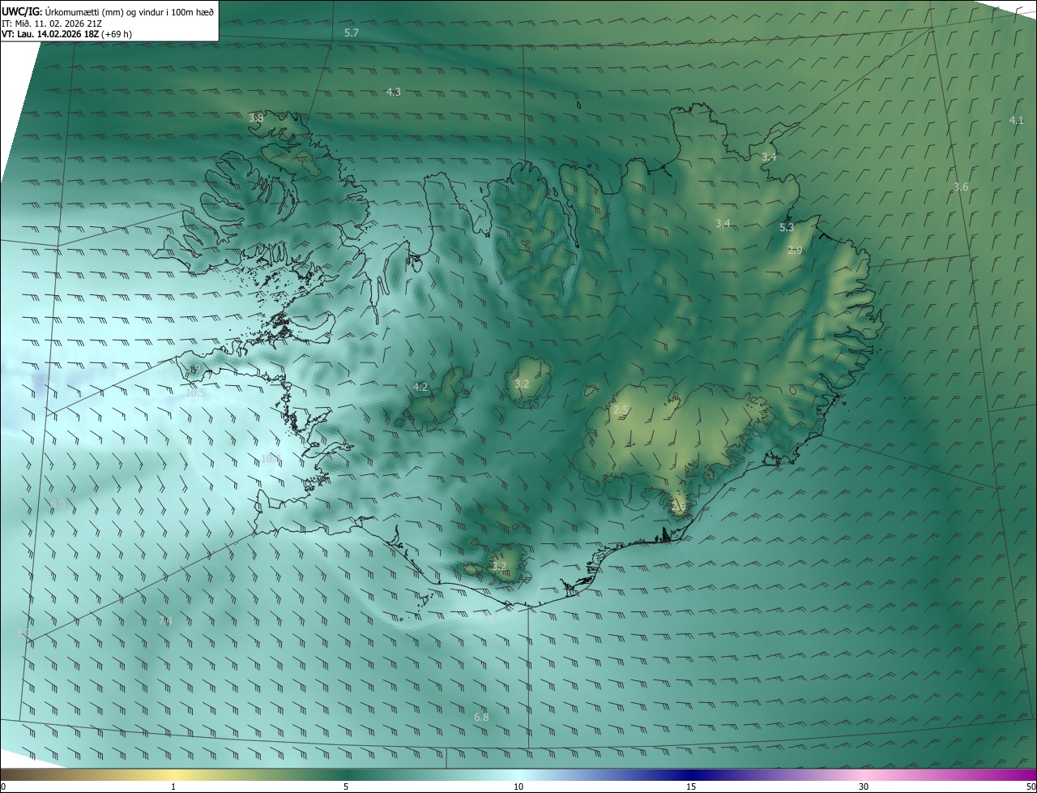1037x793 pixels.
Task: Click the 4.3 value label on the map
Action: click(x=393, y=92)
